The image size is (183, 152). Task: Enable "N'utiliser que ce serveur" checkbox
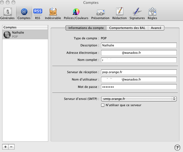click(x=103, y=105)
